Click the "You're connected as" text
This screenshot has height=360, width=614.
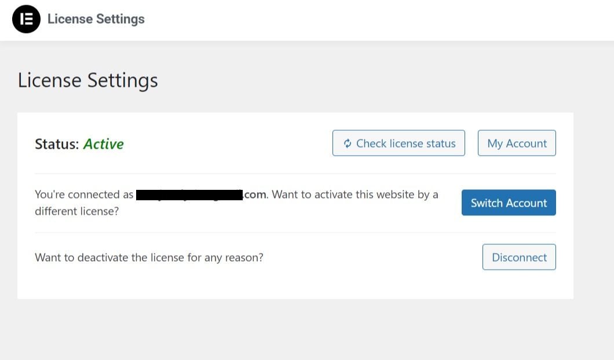pos(84,194)
